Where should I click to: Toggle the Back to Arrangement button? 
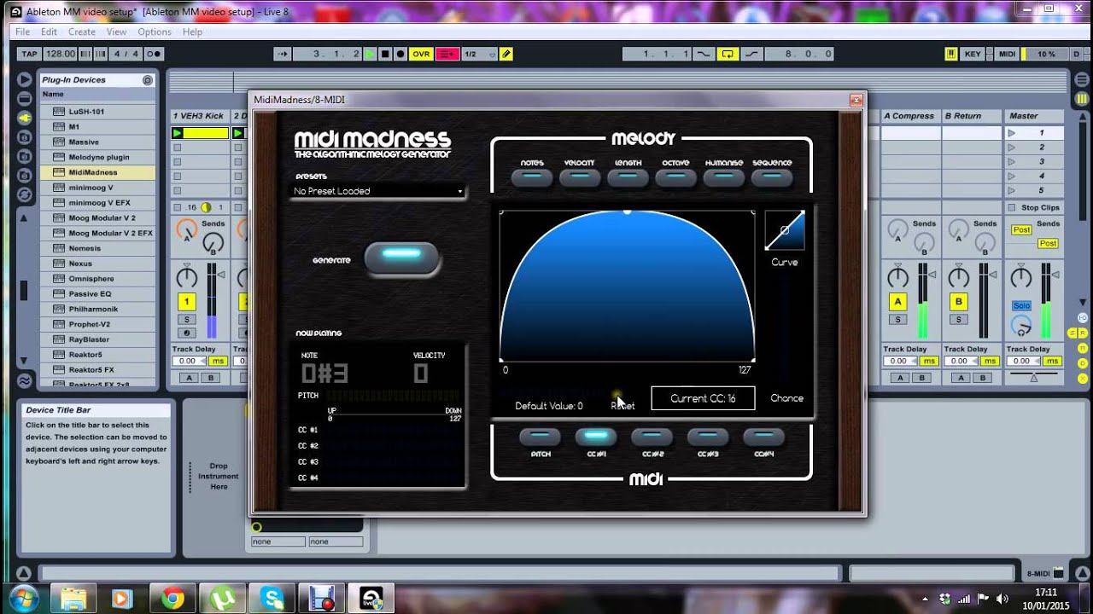pos(447,54)
